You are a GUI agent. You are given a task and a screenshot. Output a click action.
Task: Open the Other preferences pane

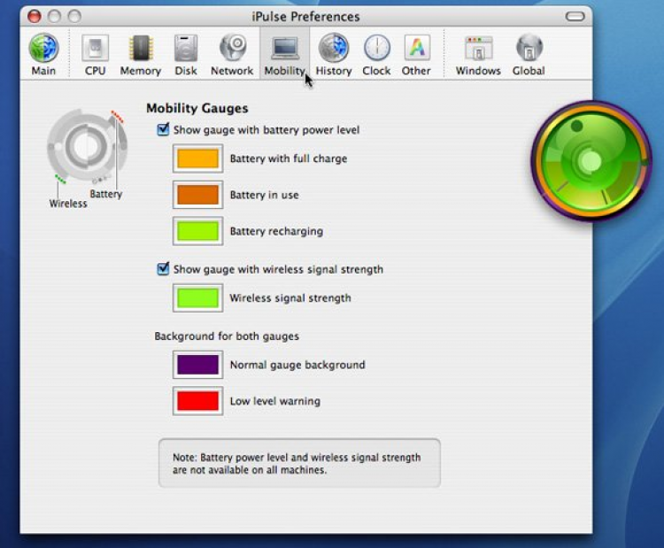416,54
